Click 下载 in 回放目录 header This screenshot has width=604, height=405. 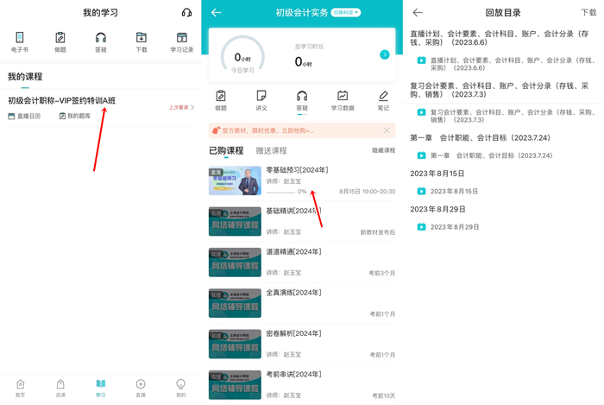coord(588,13)
